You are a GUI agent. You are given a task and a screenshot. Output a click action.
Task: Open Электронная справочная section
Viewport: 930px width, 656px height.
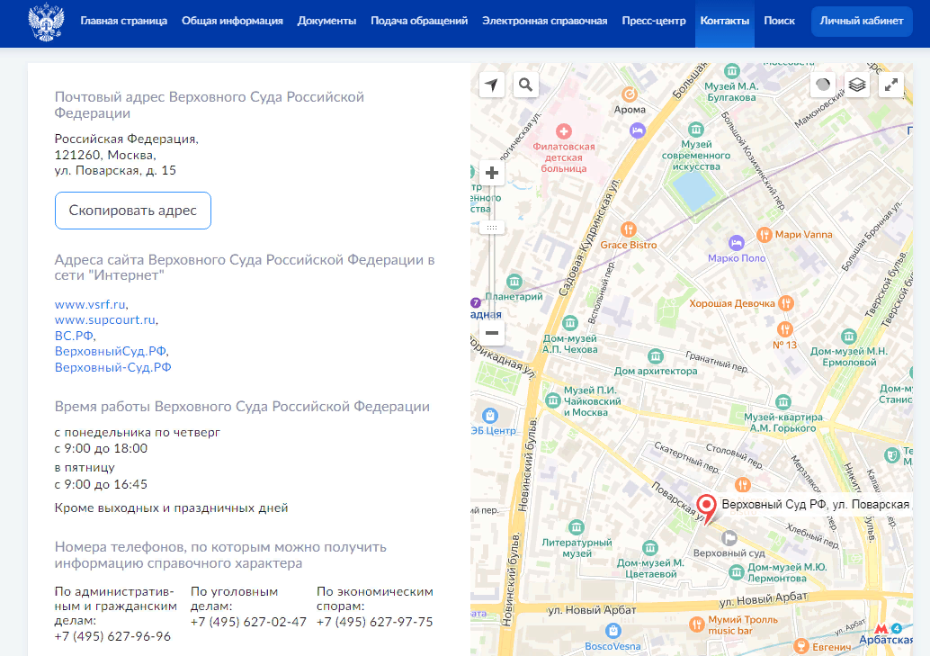(544, 21)
